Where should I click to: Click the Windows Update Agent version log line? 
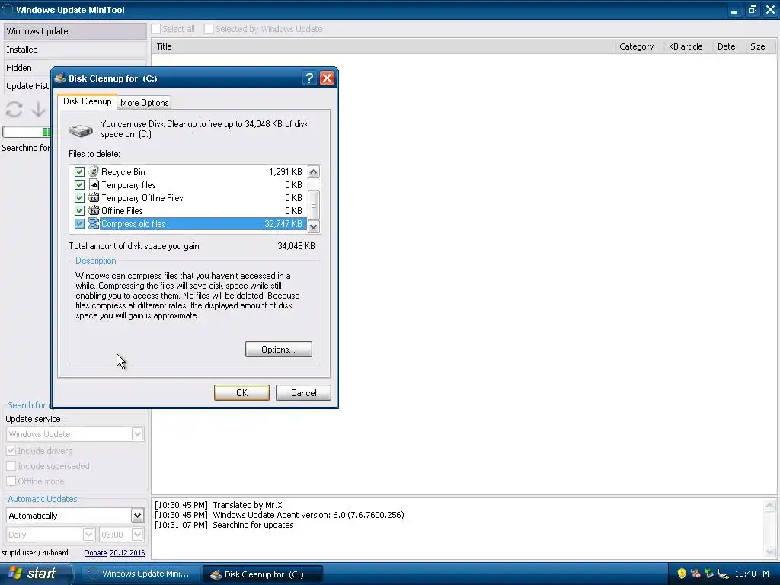[x=279, y=515]
